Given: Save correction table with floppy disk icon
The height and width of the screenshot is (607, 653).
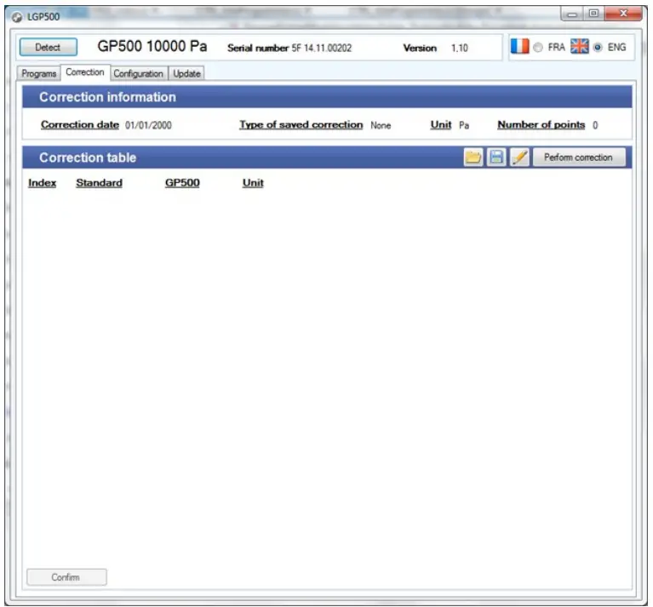Looking at the screenshot, I should pyautogui.click(x=496, y=157).
